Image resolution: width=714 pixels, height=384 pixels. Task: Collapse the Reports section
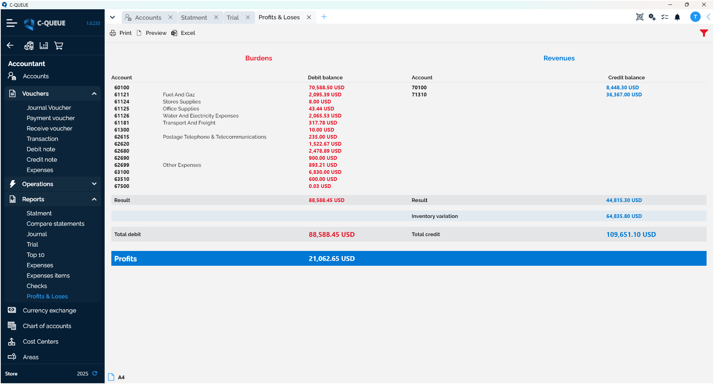(x=94, y=199)
